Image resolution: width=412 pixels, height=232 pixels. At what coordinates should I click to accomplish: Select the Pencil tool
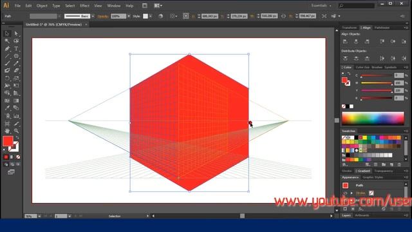16,63
